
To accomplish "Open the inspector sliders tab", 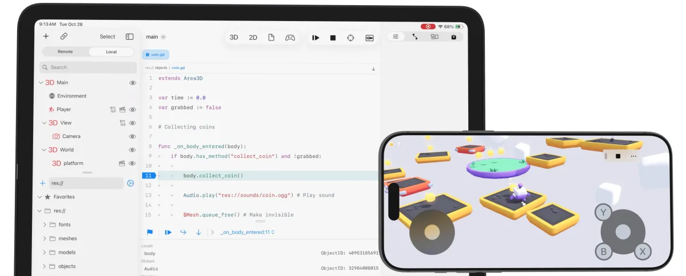I will tap(396, 36).
